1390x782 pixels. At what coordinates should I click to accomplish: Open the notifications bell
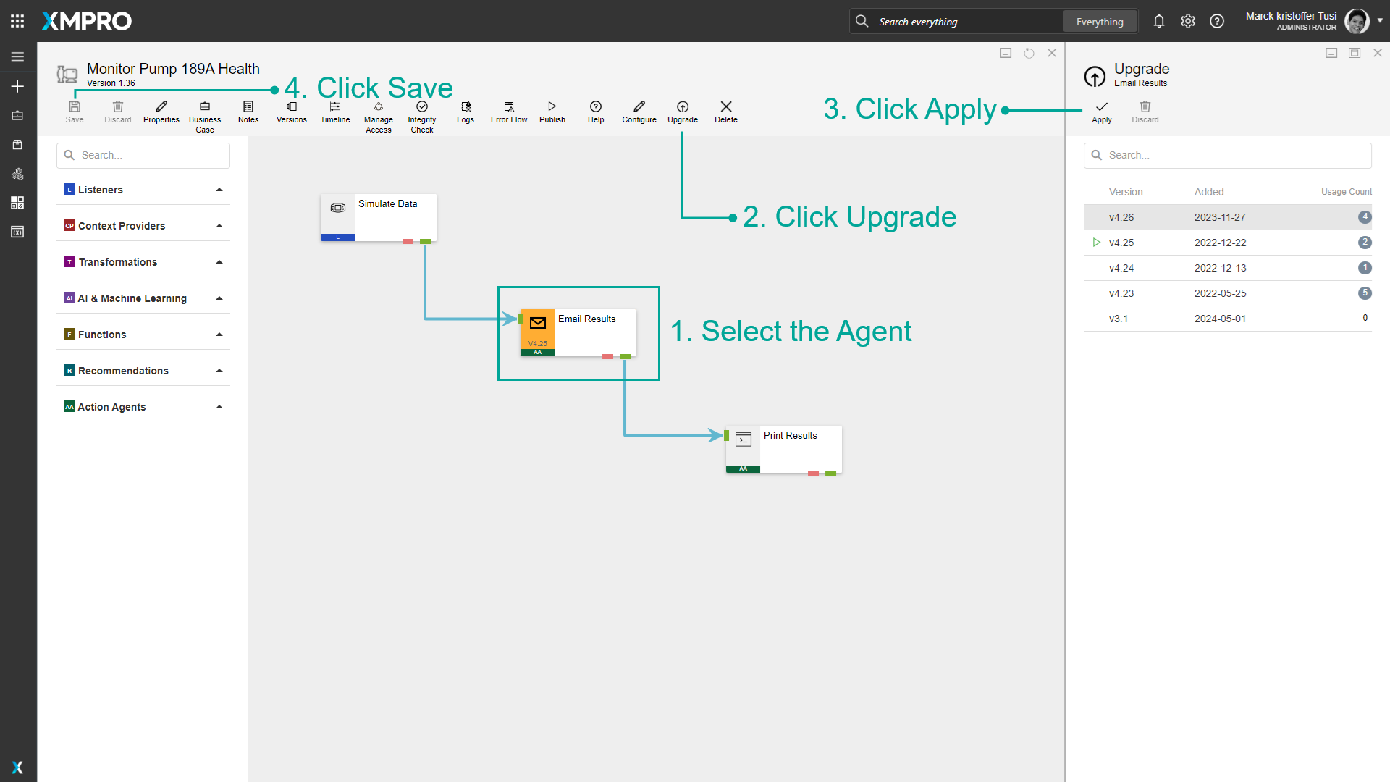click(1158, 21)
